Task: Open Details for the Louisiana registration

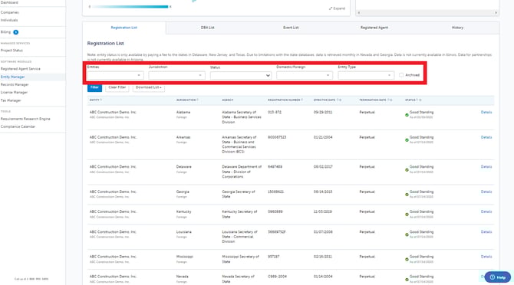Action: pos(486,232)
